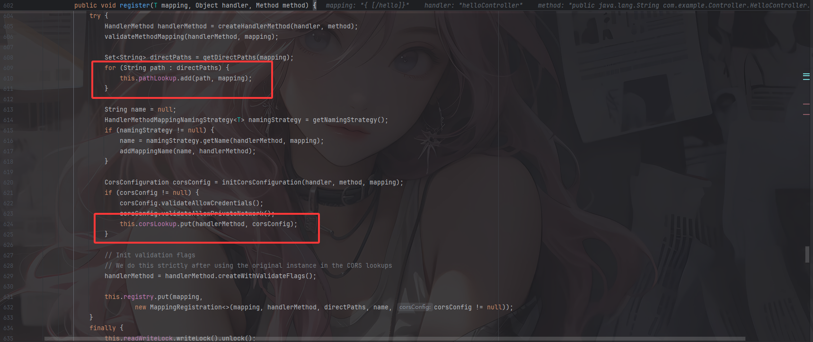The height and width of the screenshot is (342, 813).
Task: Place the cursor on the pathLookup field
Action: click(x=157, y=78)
